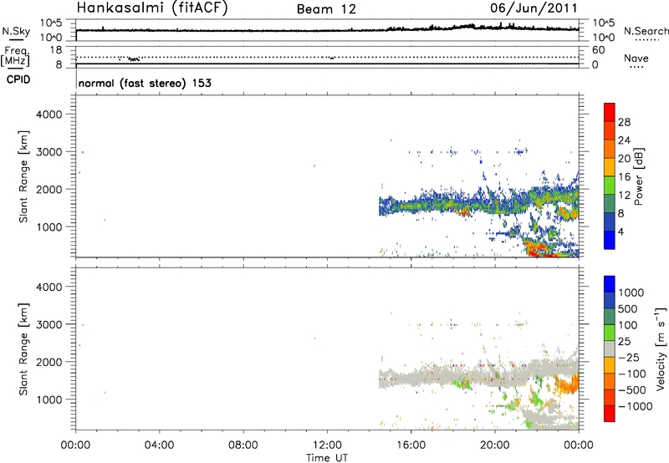669x463 pixels.
Task: Click the Nave legend label
Action: coord(636,58)
